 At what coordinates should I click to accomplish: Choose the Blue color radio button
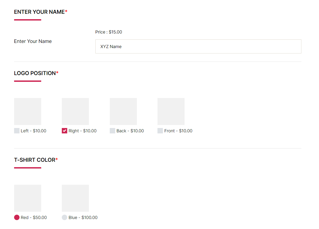point(65,217)
